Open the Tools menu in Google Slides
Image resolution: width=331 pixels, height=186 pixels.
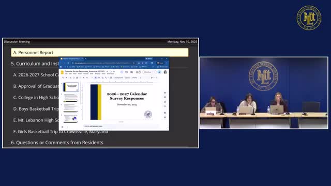pos(103,74)
